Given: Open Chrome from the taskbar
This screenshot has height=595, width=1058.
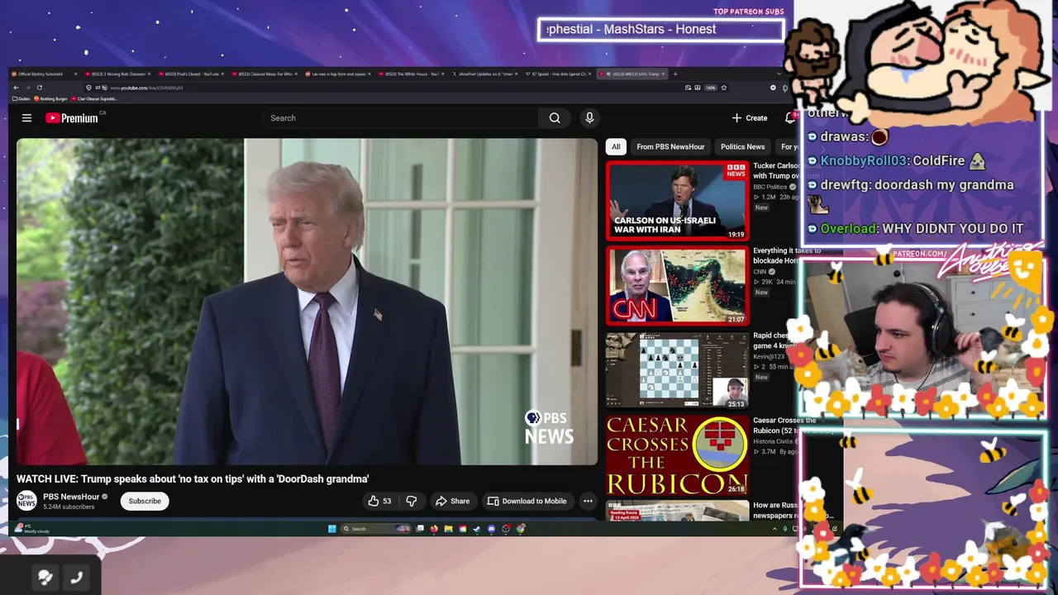Looking at the screenshot, I should 521,529.
